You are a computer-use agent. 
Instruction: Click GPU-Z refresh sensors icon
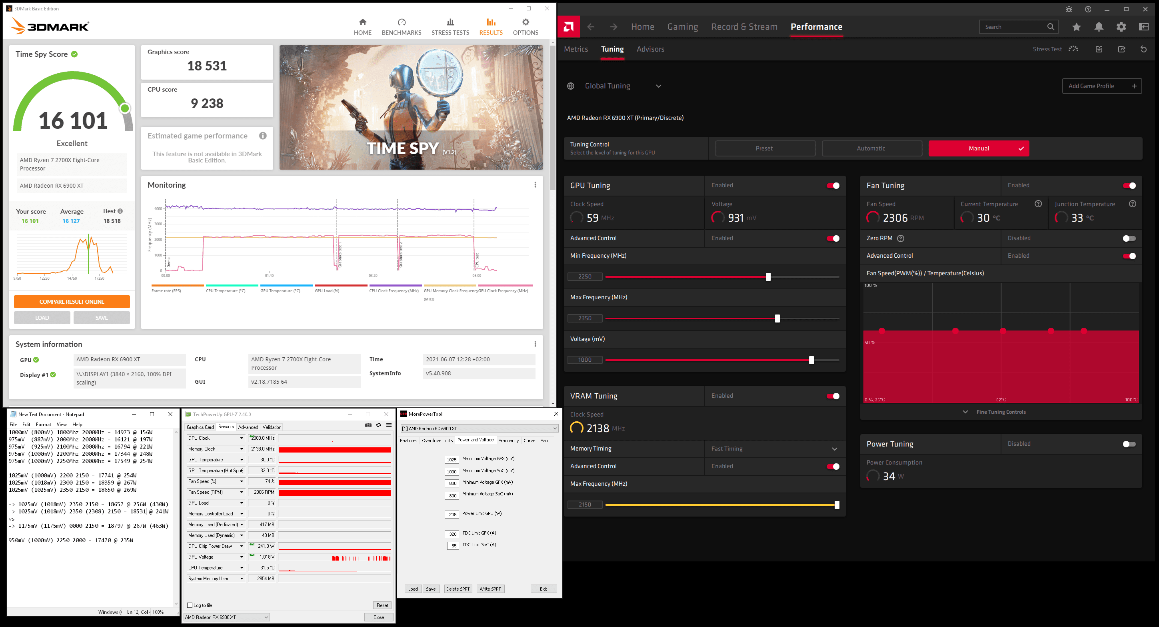pyautogui.click(x=378, y=425)
